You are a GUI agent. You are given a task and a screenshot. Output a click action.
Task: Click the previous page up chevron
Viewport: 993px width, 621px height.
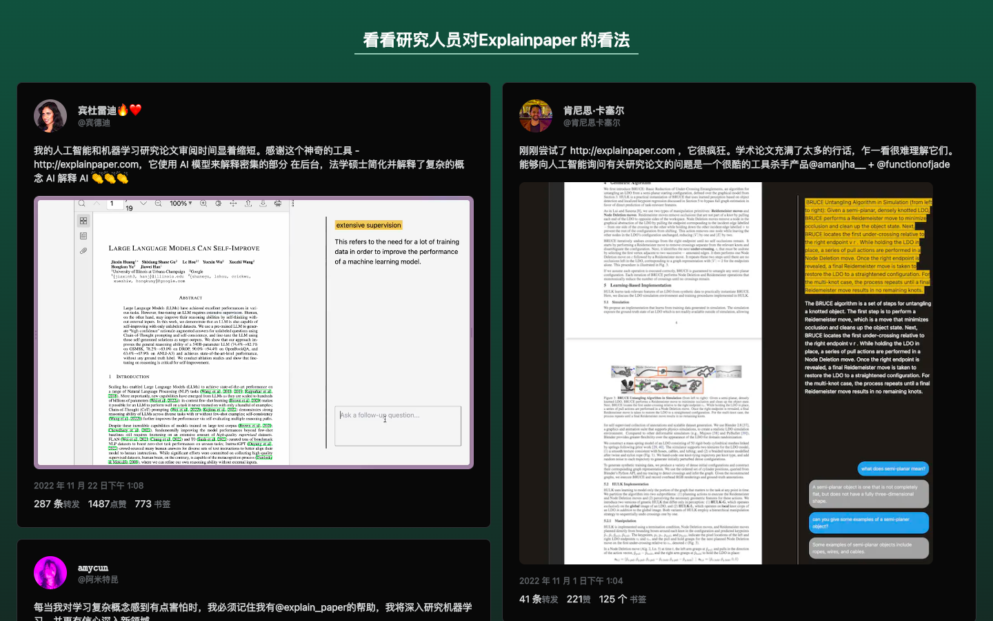point(97,204)
